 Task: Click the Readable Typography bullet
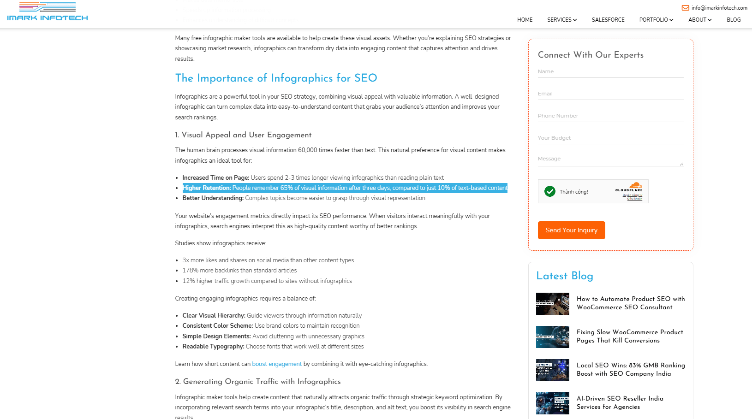point(273,347)
